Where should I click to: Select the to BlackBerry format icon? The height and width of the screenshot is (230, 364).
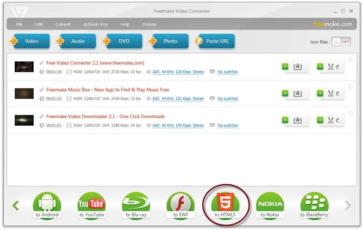pos(314,205)
